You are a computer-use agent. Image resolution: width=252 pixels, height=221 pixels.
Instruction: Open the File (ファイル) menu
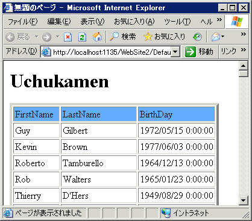[23, 22]
